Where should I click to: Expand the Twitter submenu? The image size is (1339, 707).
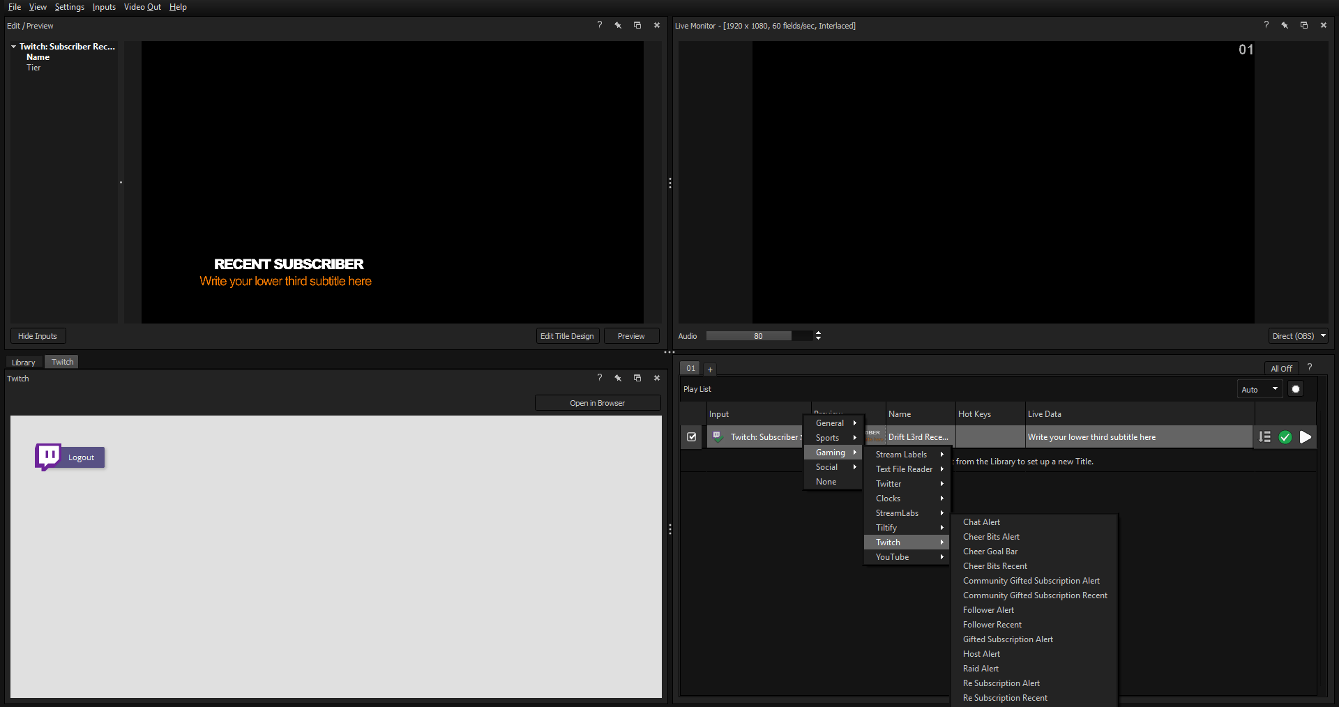tap(907, 484)
